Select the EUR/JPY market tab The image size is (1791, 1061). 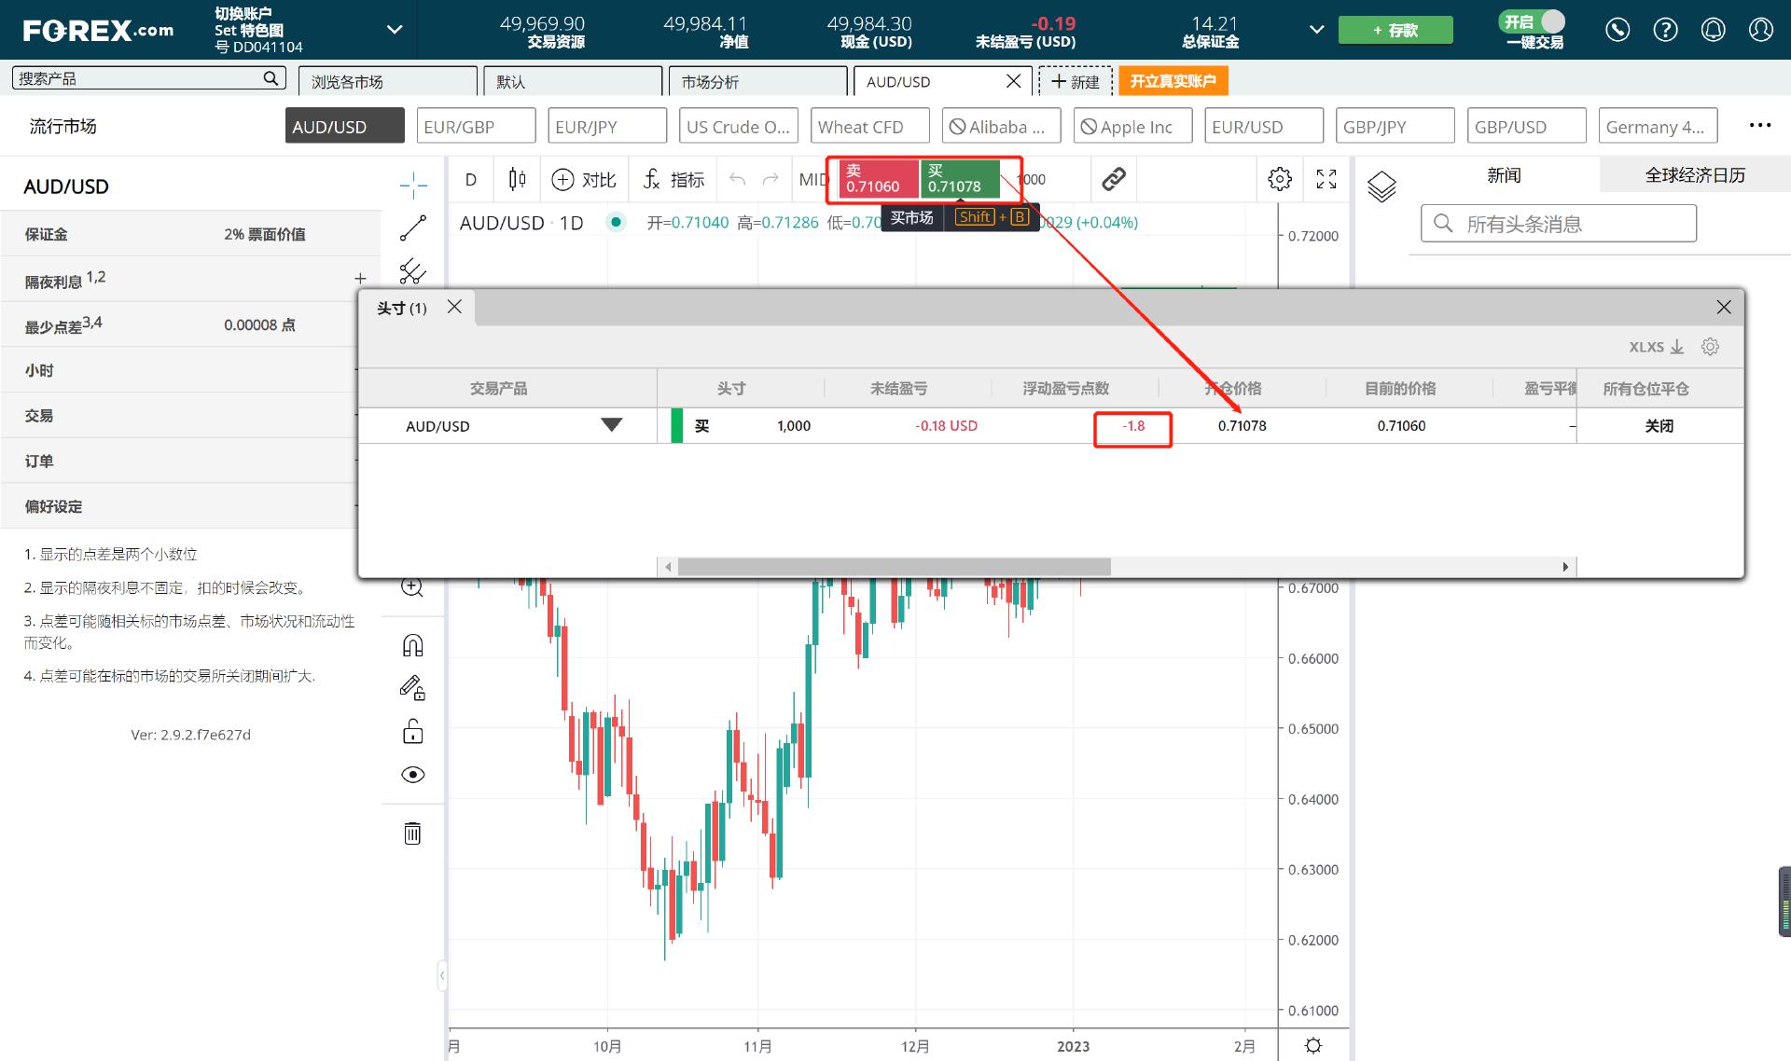607,125
